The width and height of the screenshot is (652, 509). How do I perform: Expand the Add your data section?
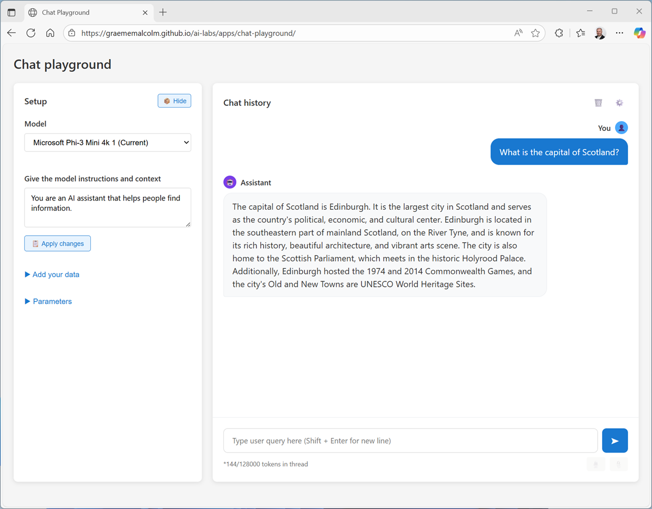click(52, 274)
